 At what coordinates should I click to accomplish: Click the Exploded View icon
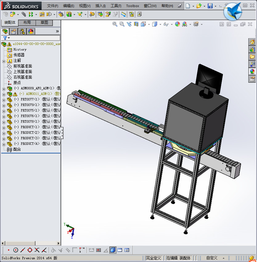pos(108,14)
